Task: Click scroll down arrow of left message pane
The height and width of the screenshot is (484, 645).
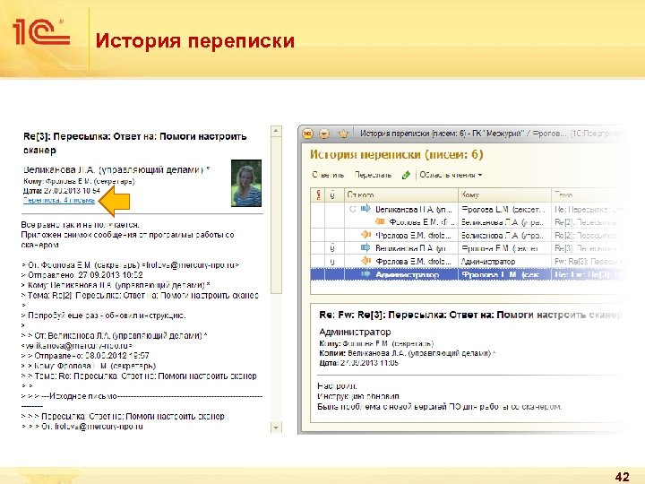Action: pos(276,428)
